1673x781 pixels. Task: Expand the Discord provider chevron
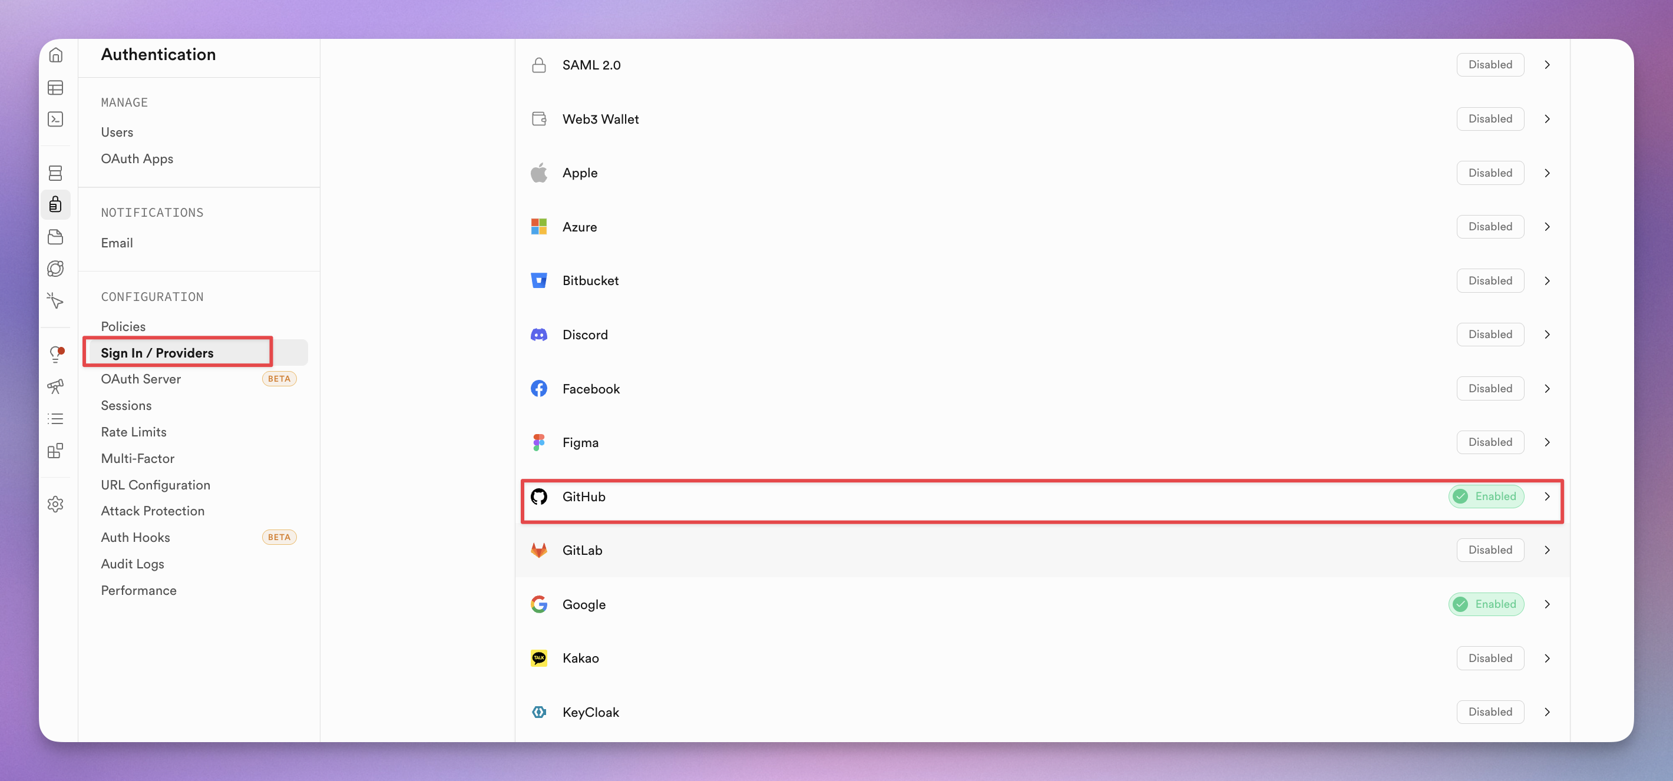tap(1547, 335)
